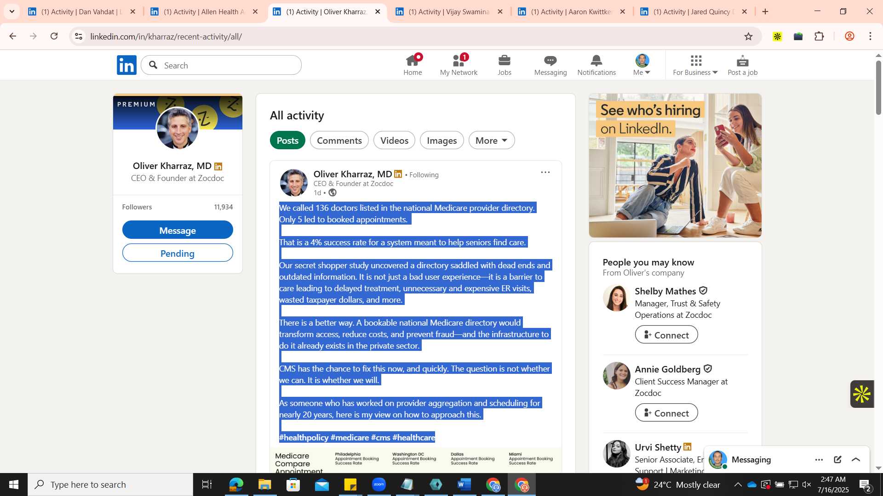Go back to the previous page

pos(12,36)
